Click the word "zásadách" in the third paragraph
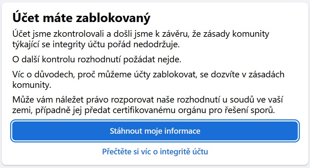Screen dimensions: 310x168 pos(266,75)
